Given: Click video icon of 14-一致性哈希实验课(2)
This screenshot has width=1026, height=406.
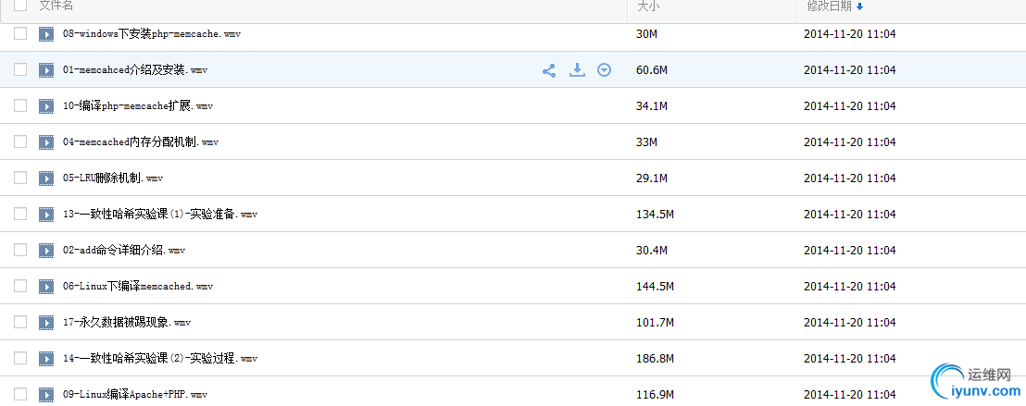Looking at the screenshot, I should (45, 358).
